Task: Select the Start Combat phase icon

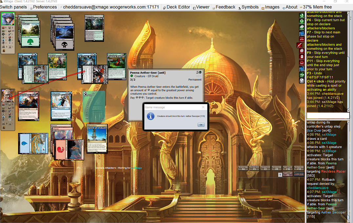Action: (x=302, y=40)
